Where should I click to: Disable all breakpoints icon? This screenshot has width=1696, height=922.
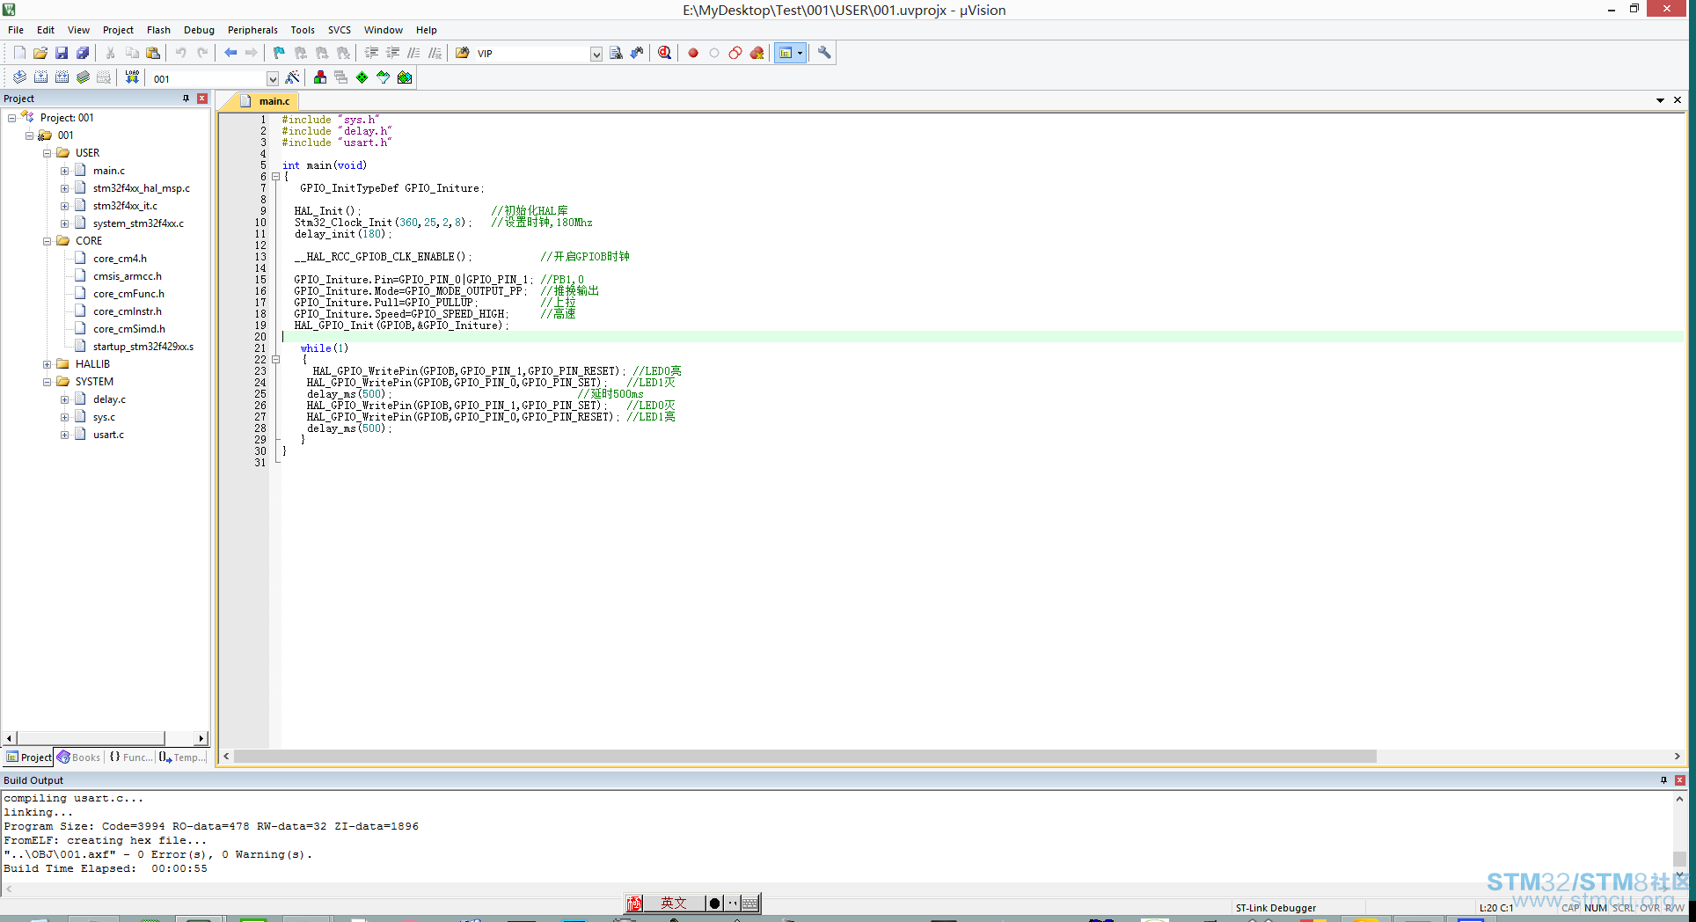735,53
